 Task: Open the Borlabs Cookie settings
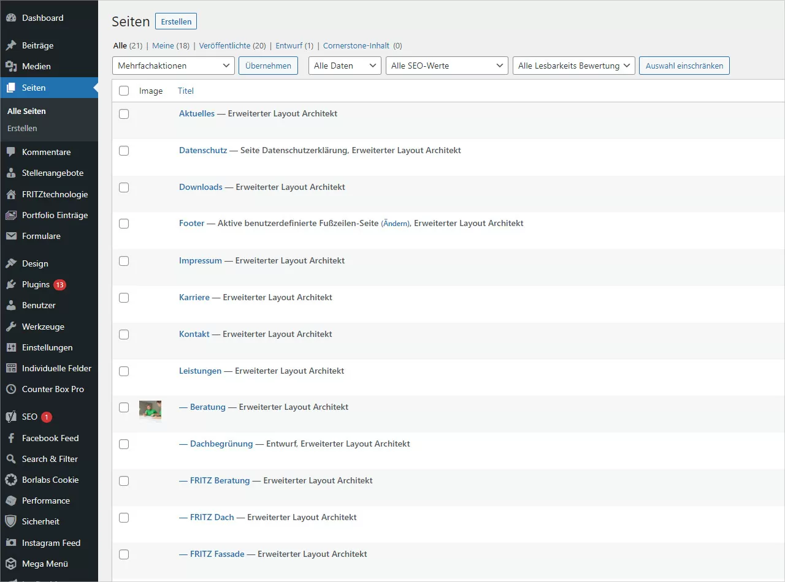pos(52,479)
